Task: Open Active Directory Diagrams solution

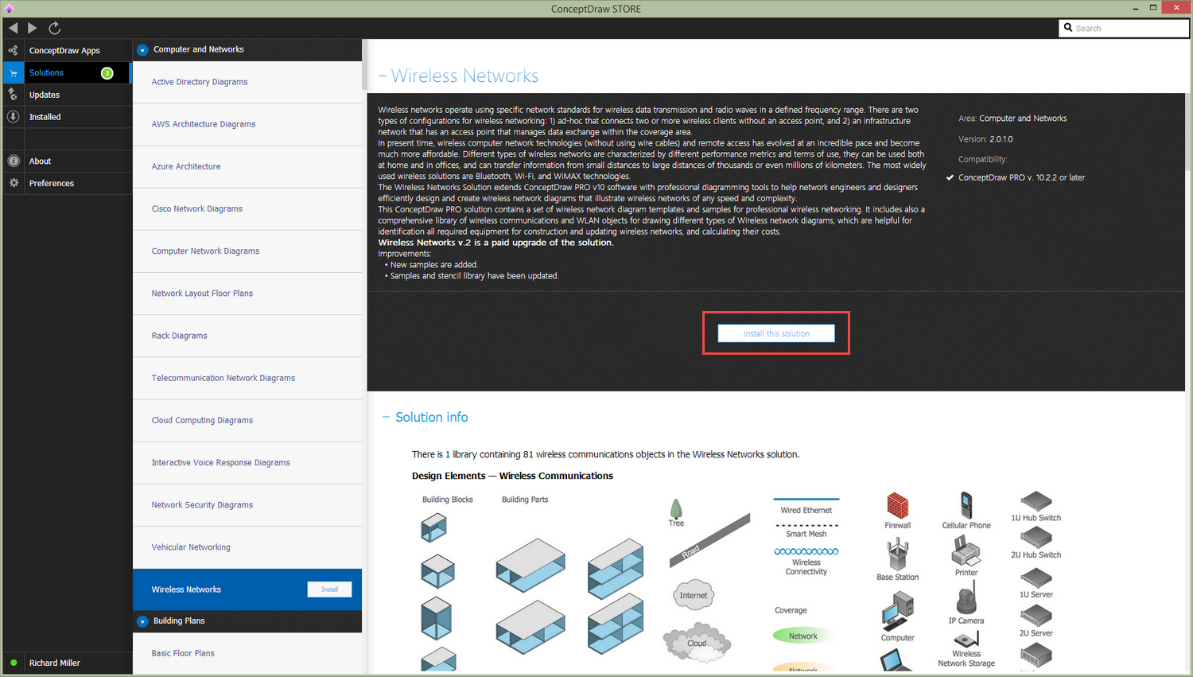Action: click(x=247, y=82)
